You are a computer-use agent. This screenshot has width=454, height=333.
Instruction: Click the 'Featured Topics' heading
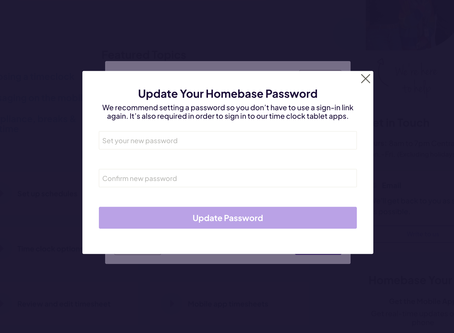(x=144, y=55)
